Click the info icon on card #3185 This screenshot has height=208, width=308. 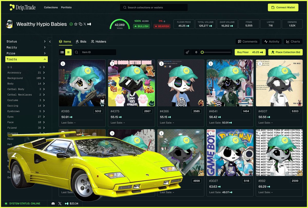point(63,63)
